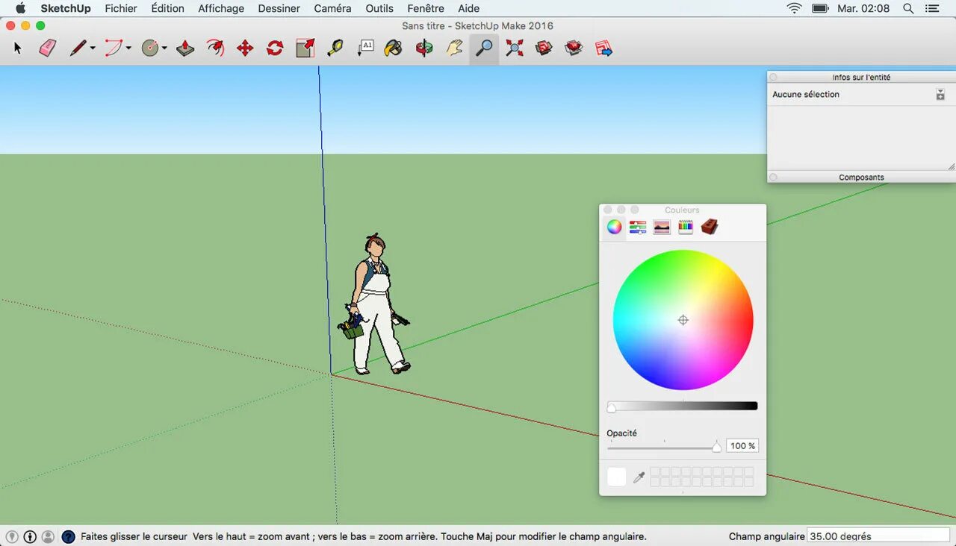Click the Wi-Fi status icon

(x=794, y=8)
